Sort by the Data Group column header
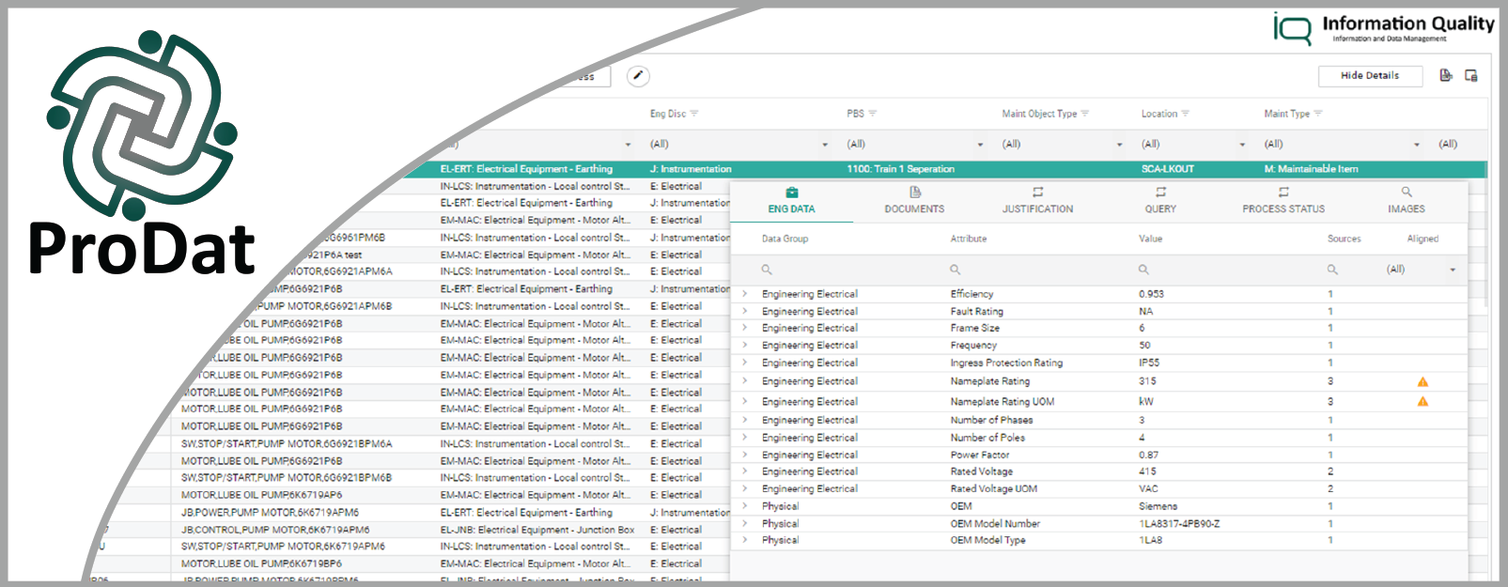 click(x=785, y=239)
